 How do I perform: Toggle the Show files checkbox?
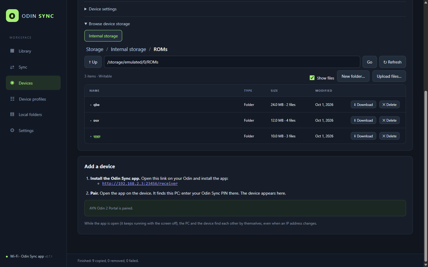[312, 78]
